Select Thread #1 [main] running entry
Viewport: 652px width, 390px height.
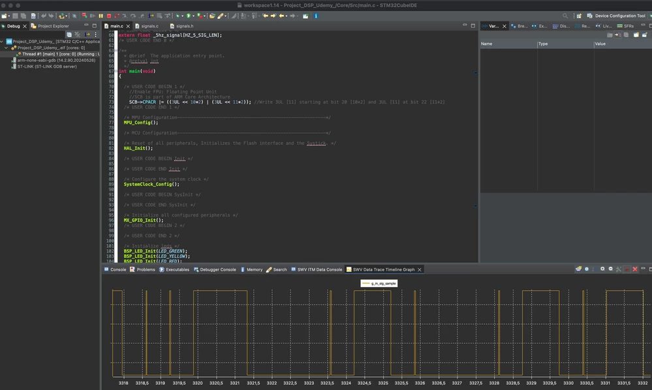[x=58, y=54]
